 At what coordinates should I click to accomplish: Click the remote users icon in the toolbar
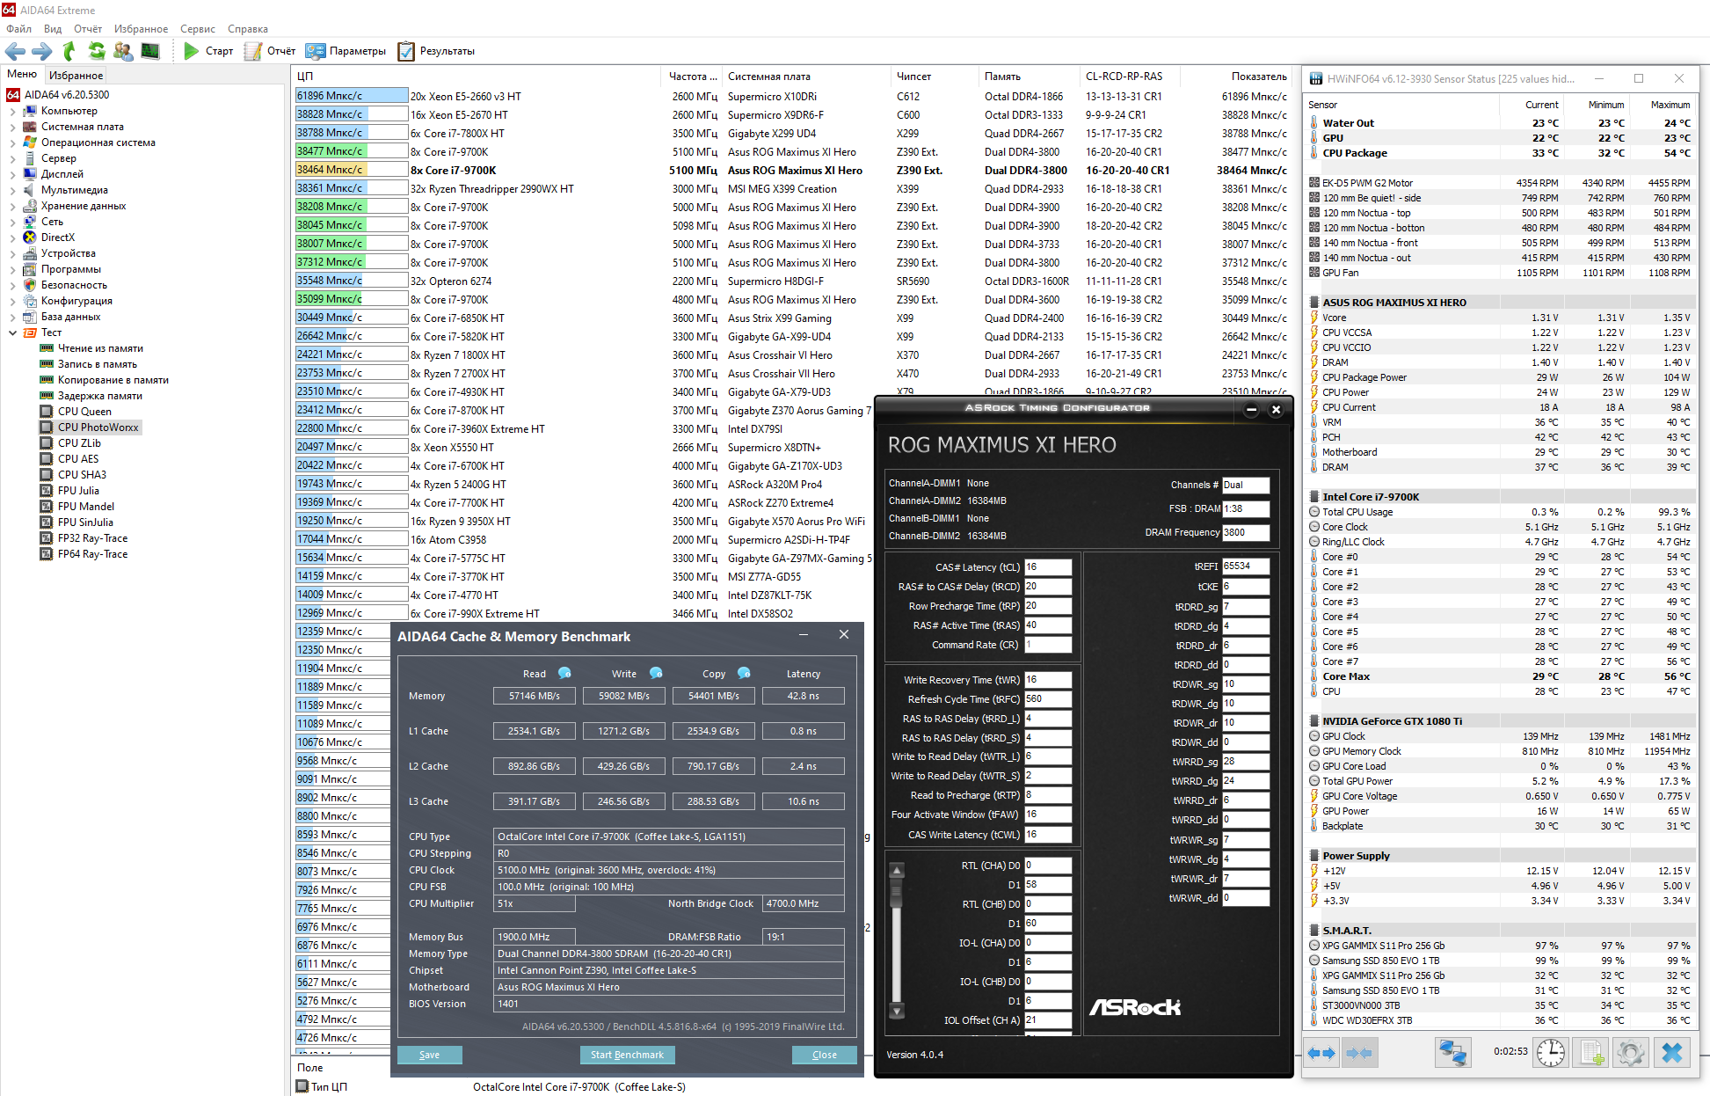[123, 51]
